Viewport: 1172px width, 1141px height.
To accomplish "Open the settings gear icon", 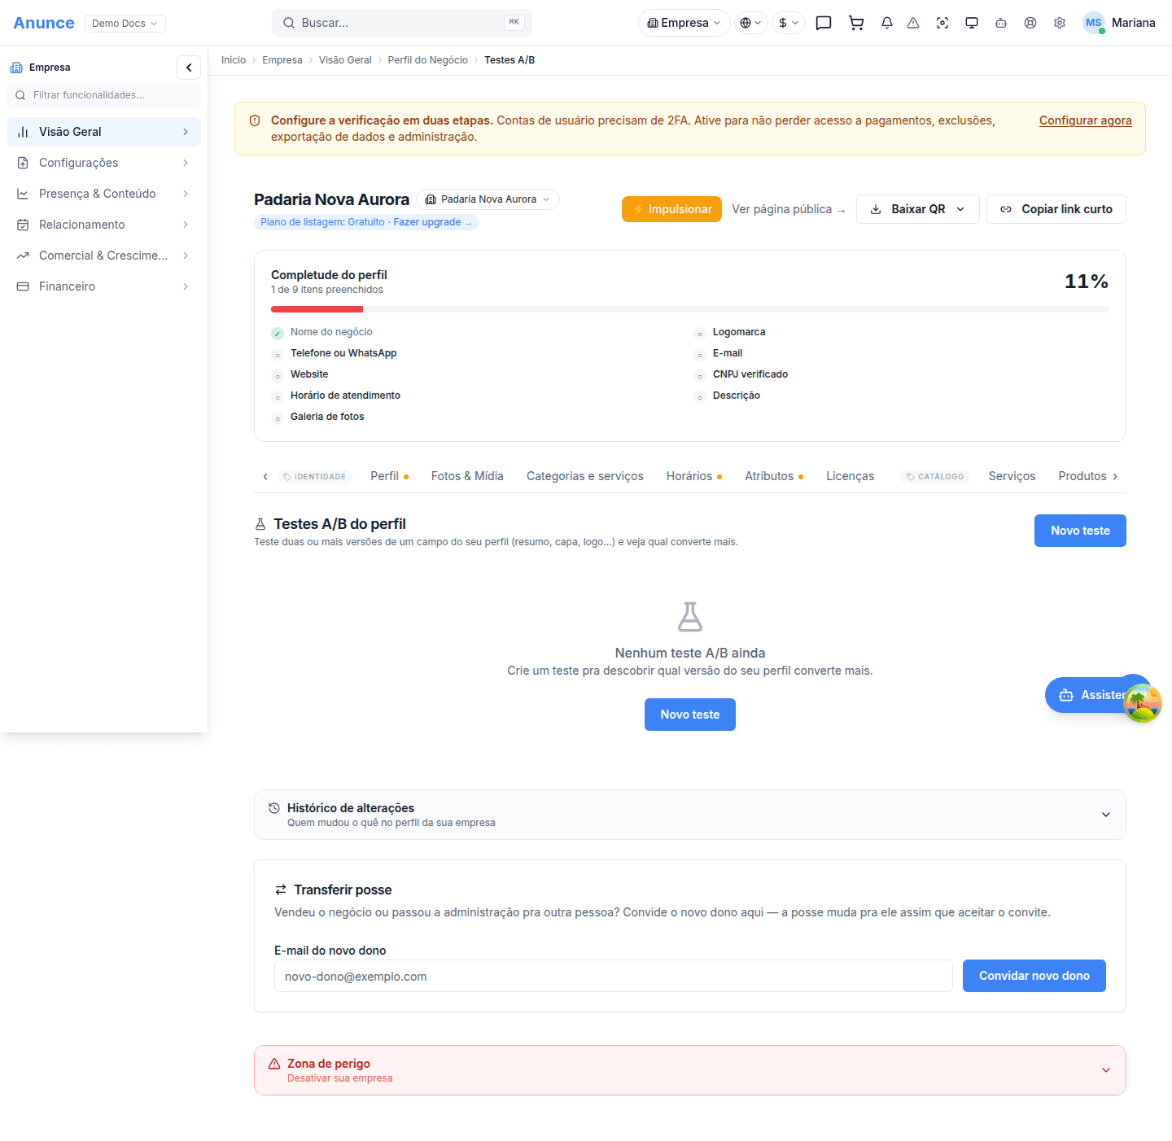I will (1060, 23).
